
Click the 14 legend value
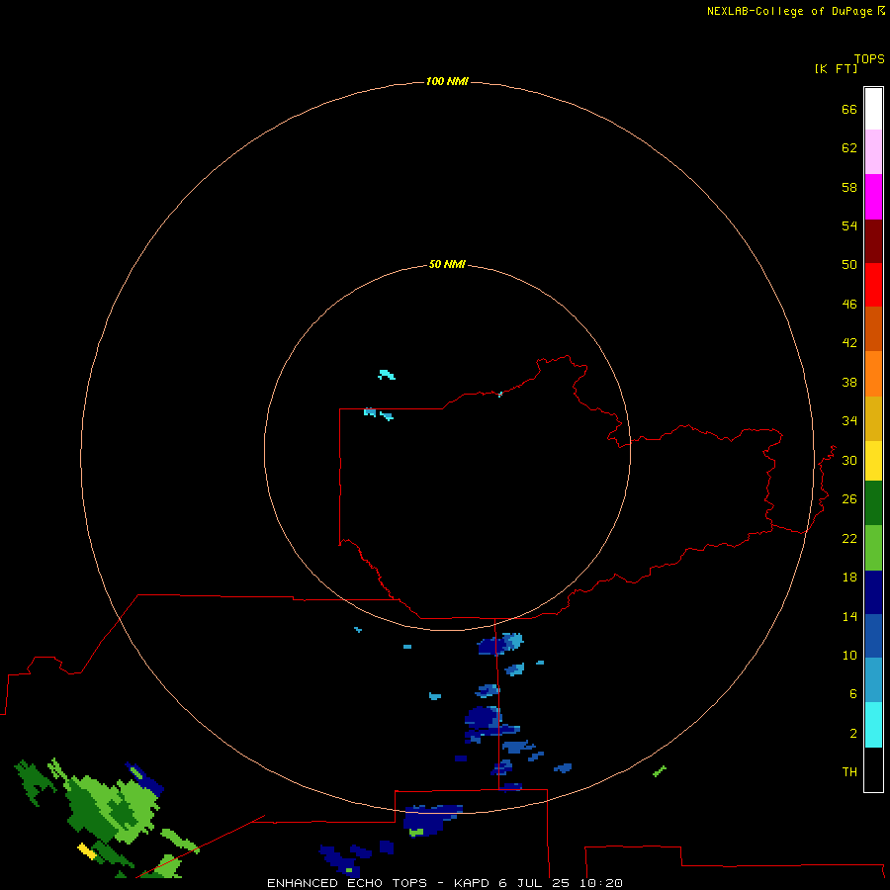pos(849,616)
